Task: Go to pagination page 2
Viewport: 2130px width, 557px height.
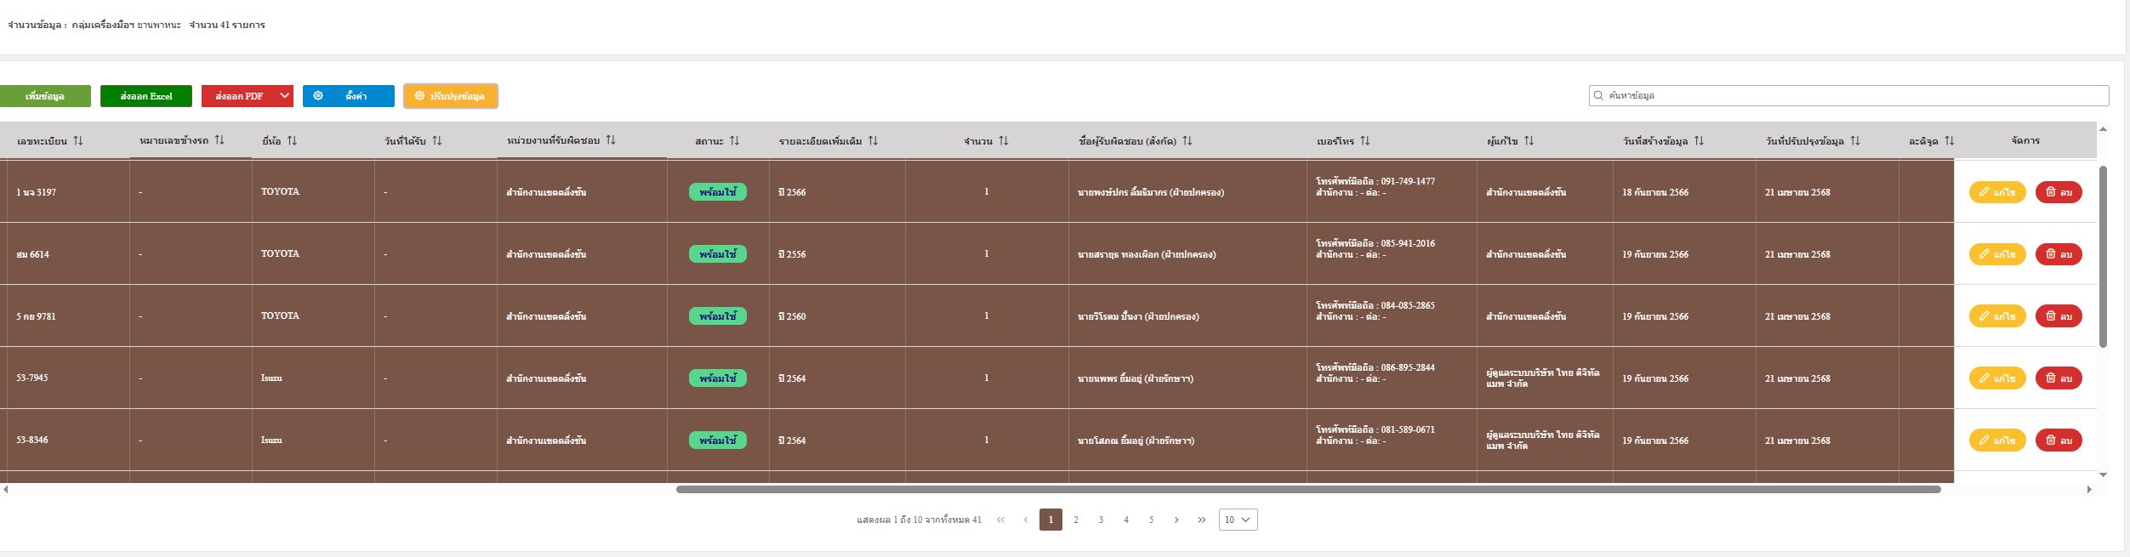Action: tap(1076, 520)
